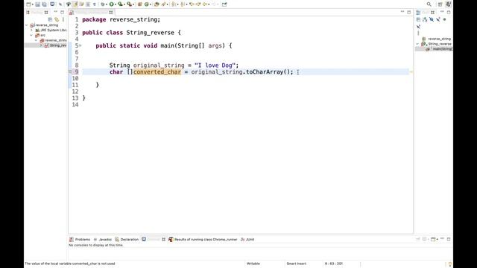This screenshot has height=268, width=477.
Task: Toggle Show Whitespace Characters paragraph icon
Action: [x=95, y=4]
